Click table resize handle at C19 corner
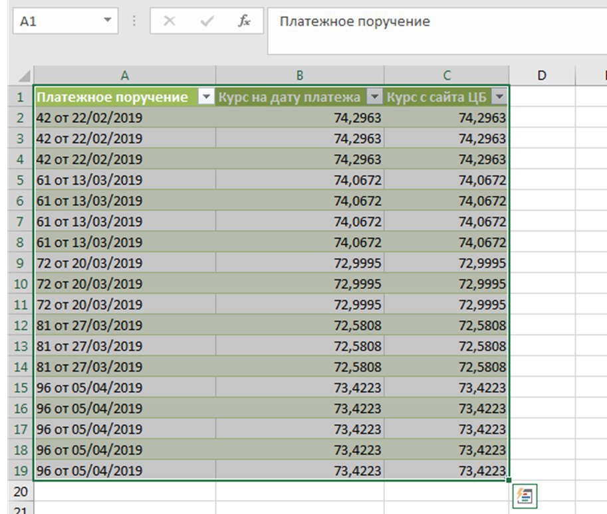The height and width of the screenshot is (514, 607). coord(509,480)
